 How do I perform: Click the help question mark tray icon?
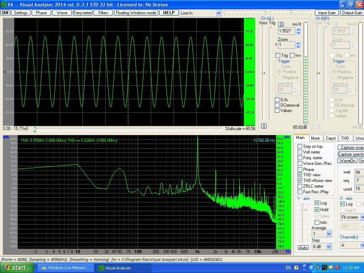point(296,268)
